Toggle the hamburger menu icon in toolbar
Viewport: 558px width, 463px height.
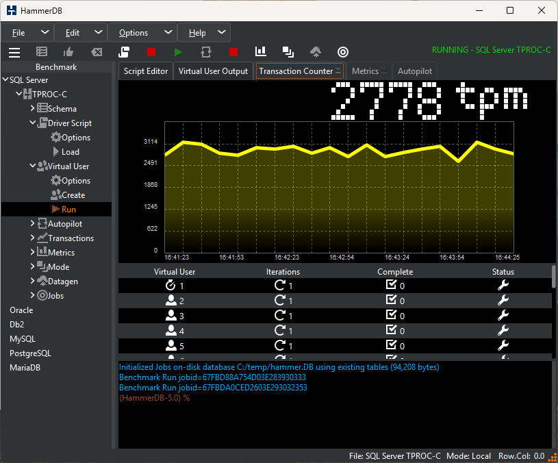point(14,52)
